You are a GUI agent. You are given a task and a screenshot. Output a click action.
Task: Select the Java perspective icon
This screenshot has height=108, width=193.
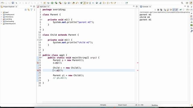(x=191, y=3)
